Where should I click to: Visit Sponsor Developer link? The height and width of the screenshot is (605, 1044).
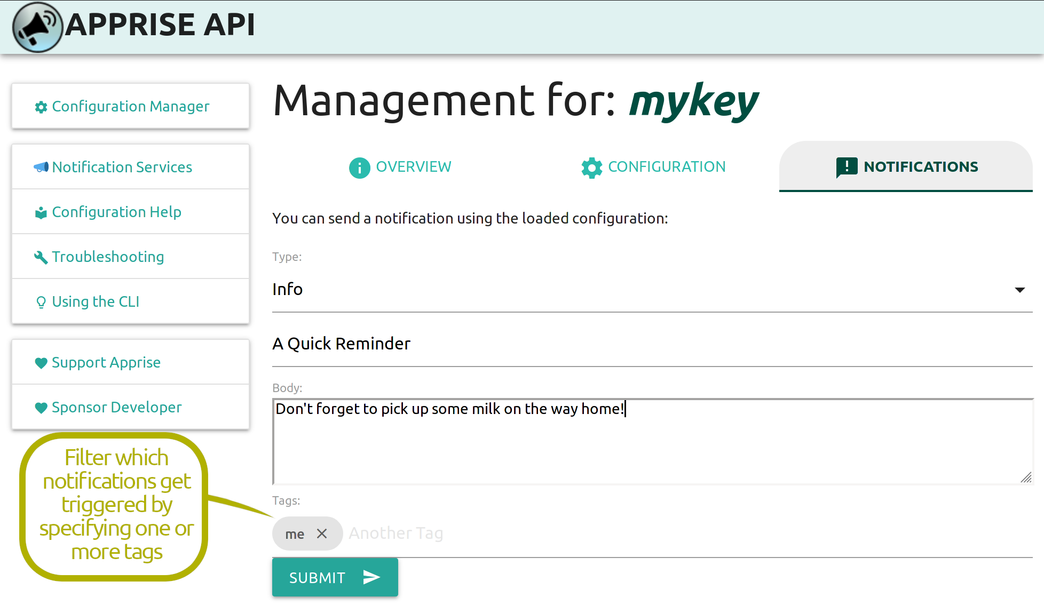[131, 407]
